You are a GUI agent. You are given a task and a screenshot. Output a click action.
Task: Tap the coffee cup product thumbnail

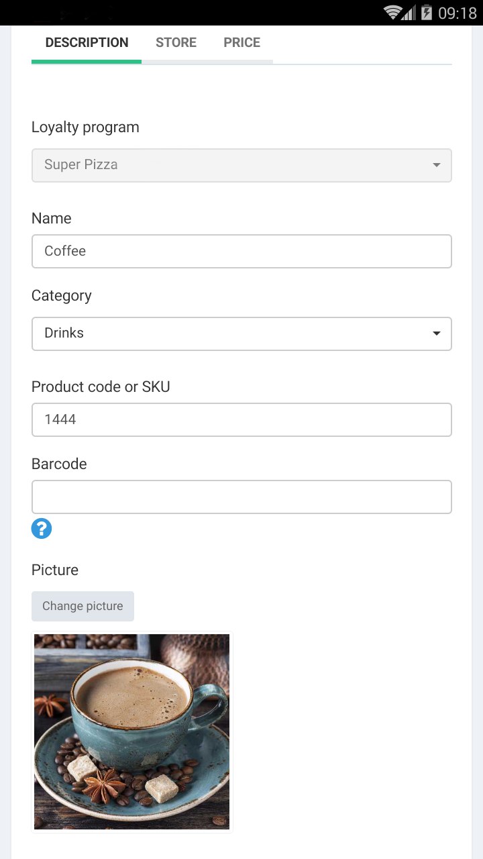pos(131,731)
